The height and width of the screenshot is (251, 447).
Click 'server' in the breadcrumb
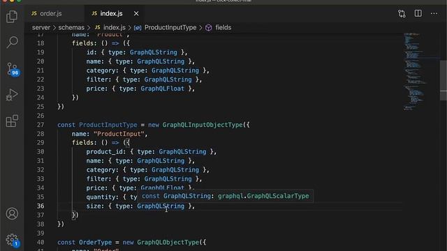(41, 28)
